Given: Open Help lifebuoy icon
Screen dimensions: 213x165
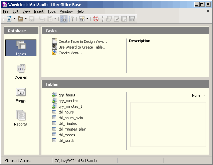Looking at the screenshot, I should click(96, 19).
